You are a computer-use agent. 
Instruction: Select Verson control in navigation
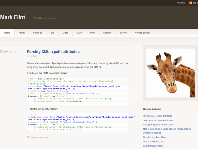[142, 33]
